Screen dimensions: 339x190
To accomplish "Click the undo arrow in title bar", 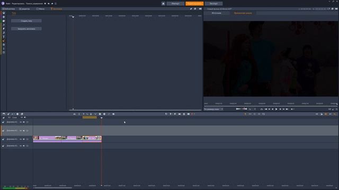I will 49,4.
